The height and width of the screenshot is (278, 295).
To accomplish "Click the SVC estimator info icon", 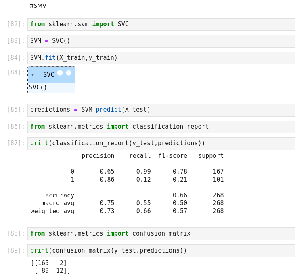I will click(x=60, y=73).
